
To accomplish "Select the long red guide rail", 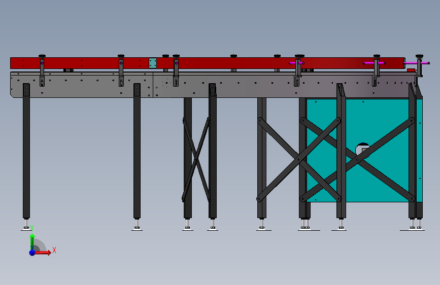I will [208, 63].
